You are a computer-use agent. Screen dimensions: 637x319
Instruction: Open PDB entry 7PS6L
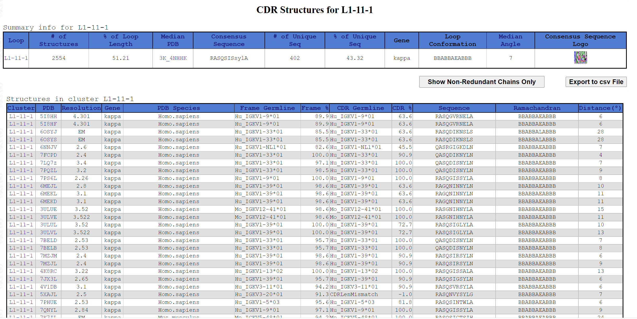[x=48, y=178]
